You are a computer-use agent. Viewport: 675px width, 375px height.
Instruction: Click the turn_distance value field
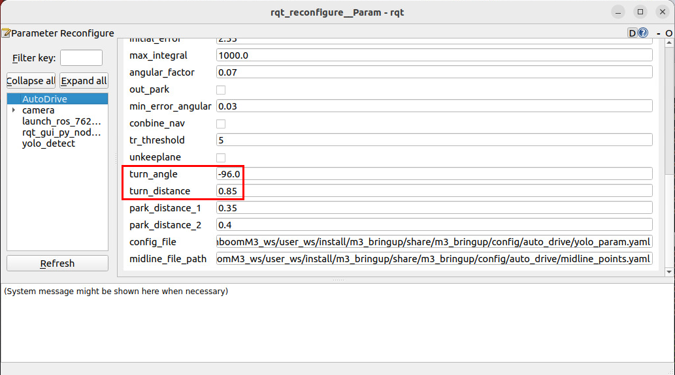click(435, 190)
